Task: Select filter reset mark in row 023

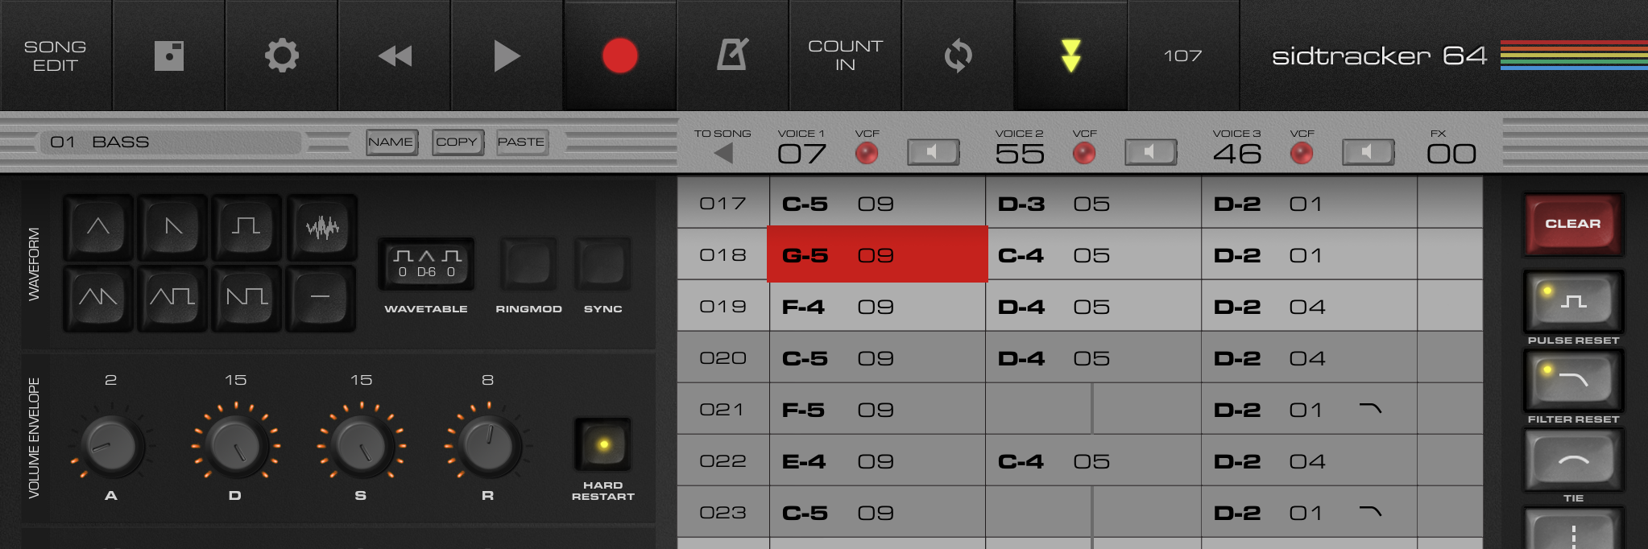Action: tap(1370, 512)
